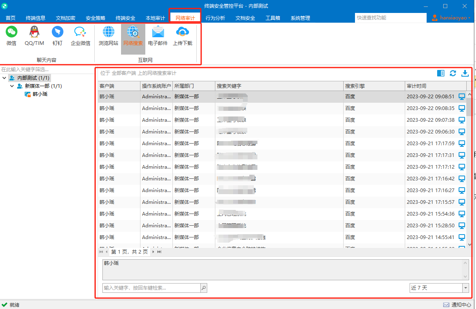Click monitor icon for 2023-09-22 09:07:38 row
476x309 pixels.
(462, 120)
